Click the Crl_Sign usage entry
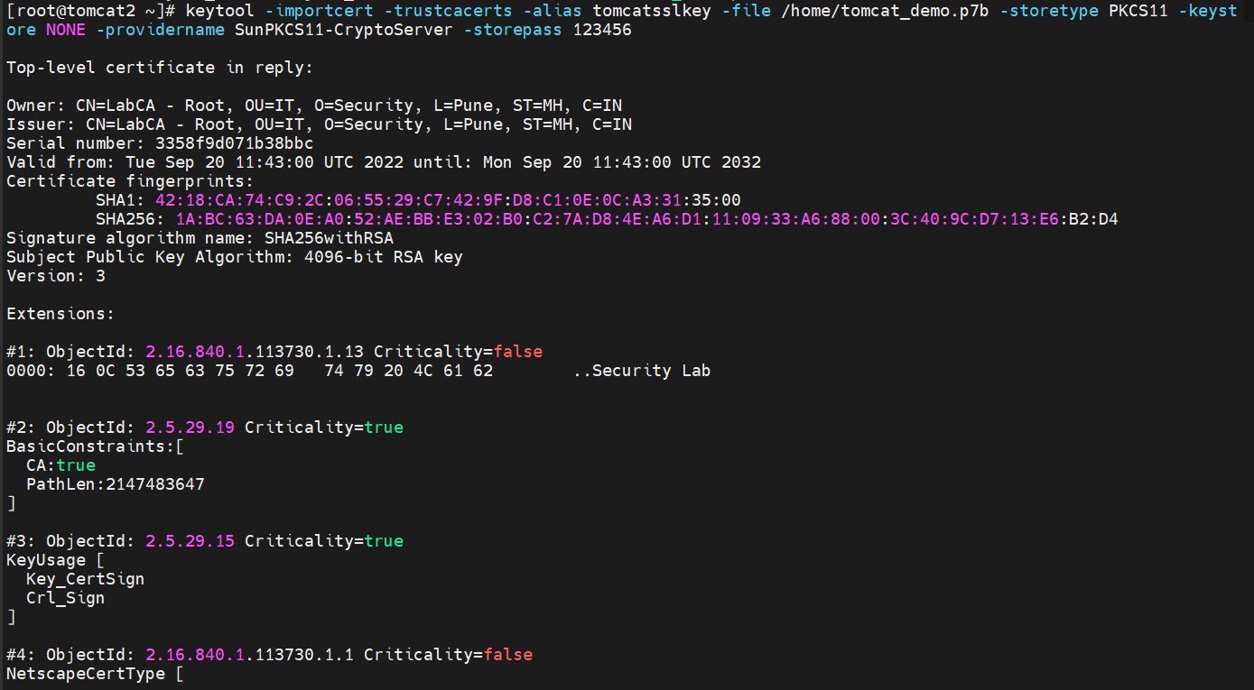Viewport: 1254px width, 690px height. tap(65, 598)
